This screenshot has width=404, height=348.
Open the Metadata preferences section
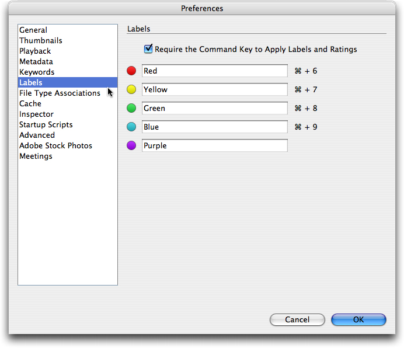36,62
